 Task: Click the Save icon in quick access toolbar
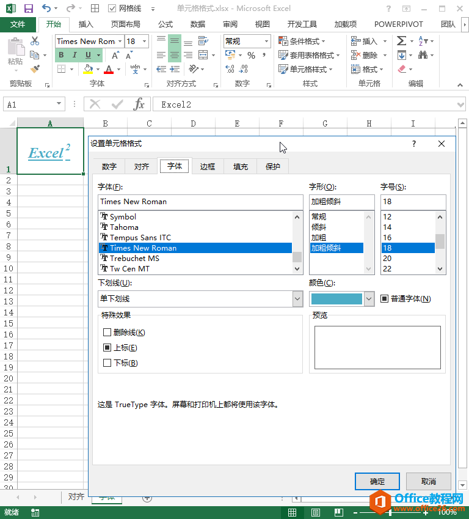pyautogui.click(x=28, y=9)
